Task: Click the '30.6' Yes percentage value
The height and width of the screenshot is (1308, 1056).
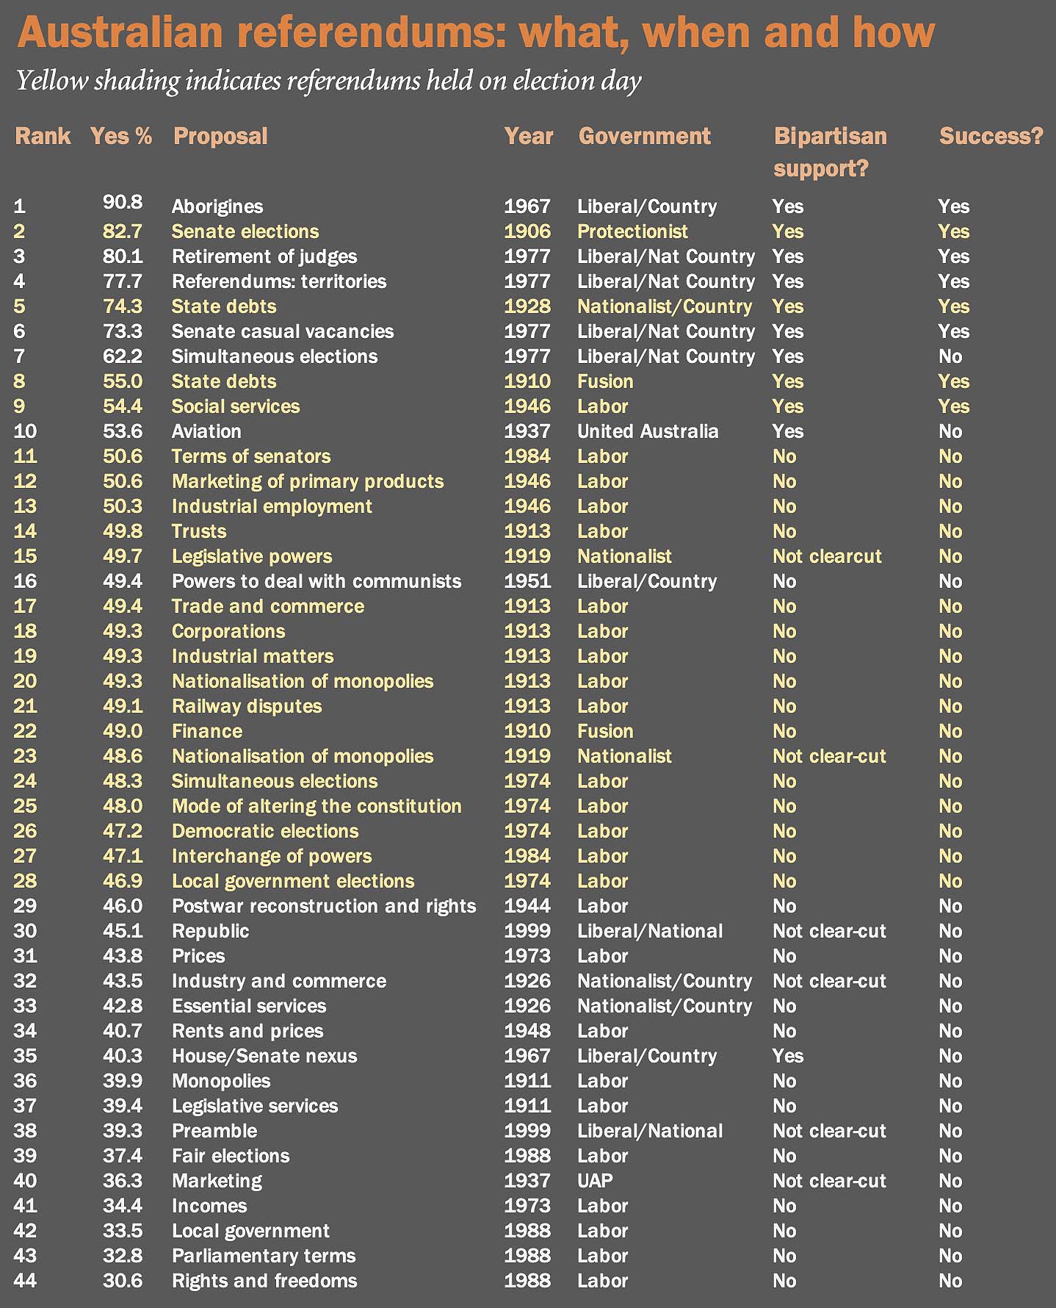Action: coord(123,1281)
